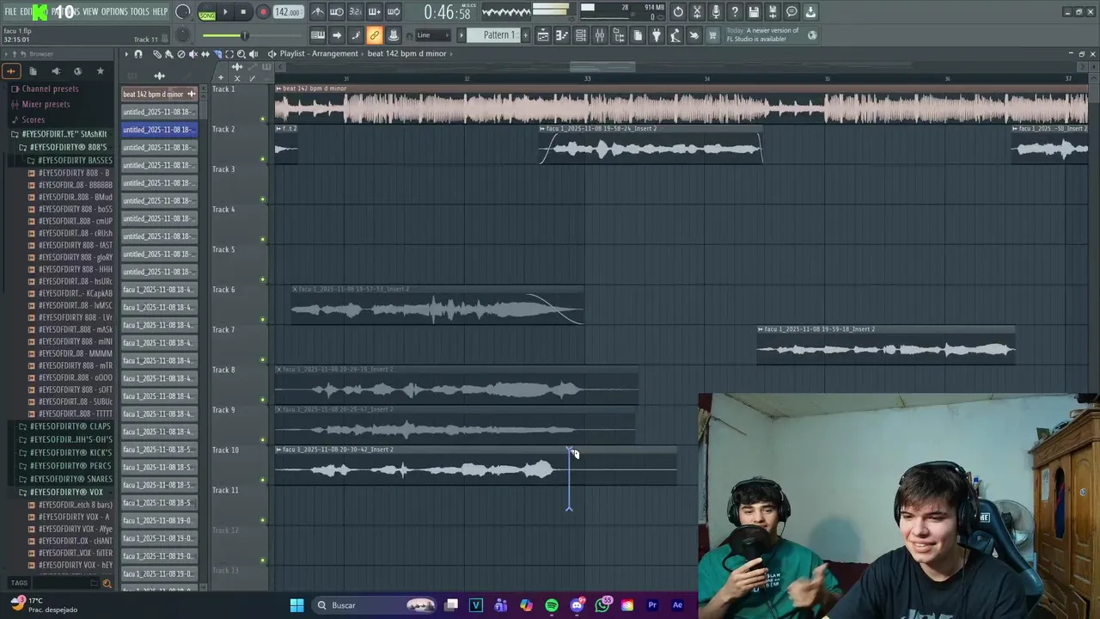Screen dimensions: 1100x619
Task: Select playlist Zoom magnifier tool
Action: 241,53
